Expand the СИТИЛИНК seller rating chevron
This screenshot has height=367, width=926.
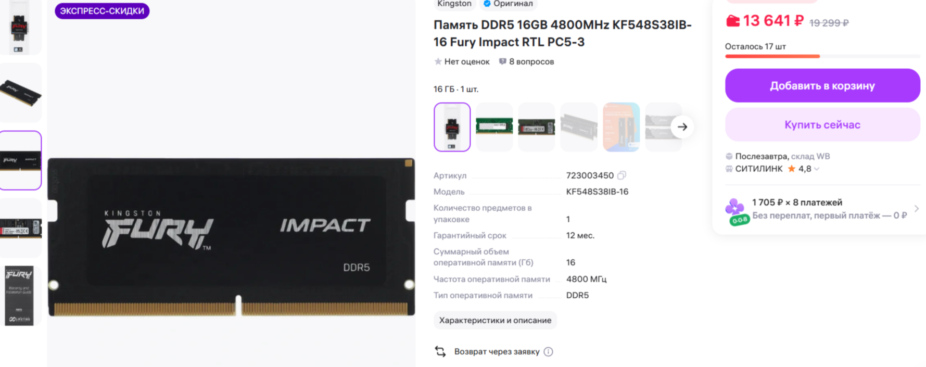click(817, 169)
